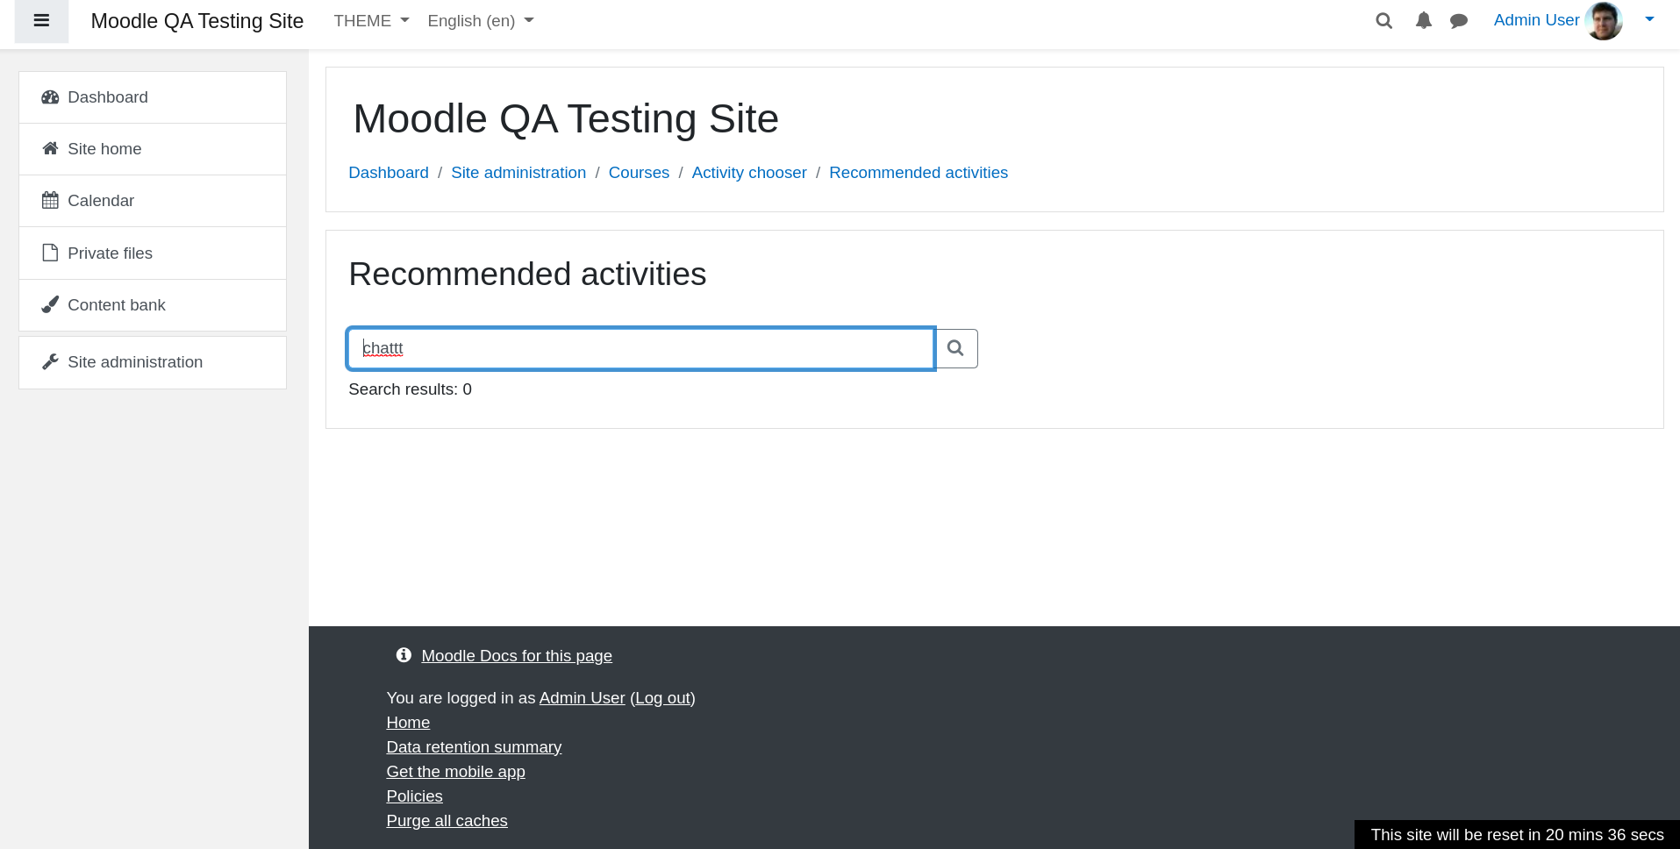Open the search icon in top navbar
Viewport: 1680px width, 849px height.
pos(1383,21)
